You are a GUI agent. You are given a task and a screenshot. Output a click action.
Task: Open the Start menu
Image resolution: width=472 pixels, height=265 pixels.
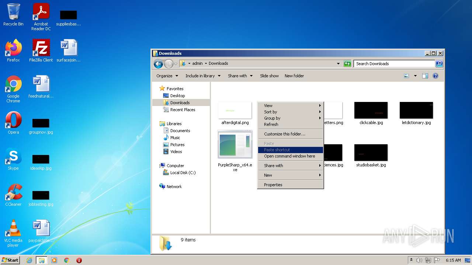(10, 260)
